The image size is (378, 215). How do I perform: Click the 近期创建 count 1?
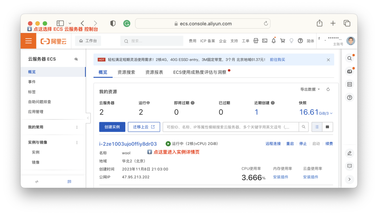click(x=257, y=112)
